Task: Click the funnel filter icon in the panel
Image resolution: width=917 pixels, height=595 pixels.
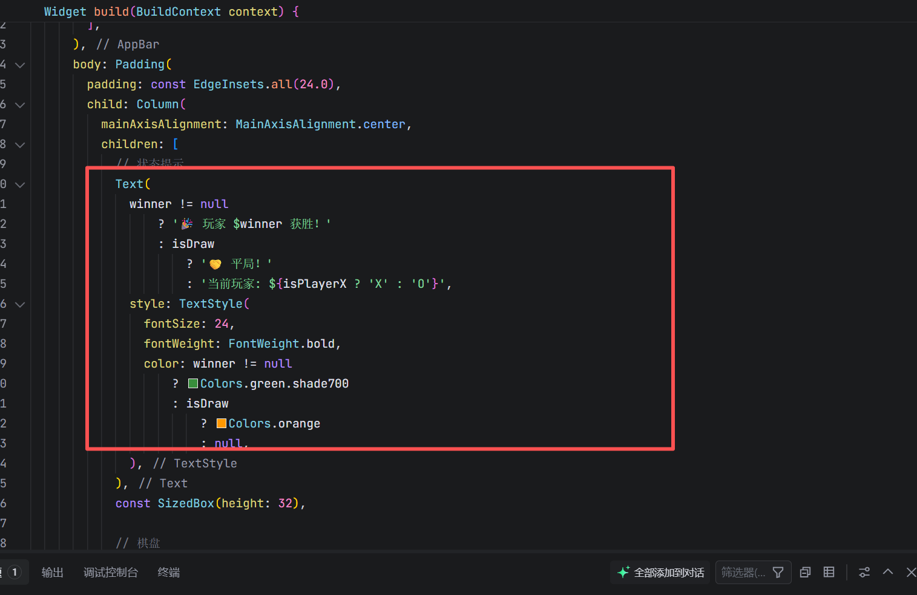Action: click(778, 572)
